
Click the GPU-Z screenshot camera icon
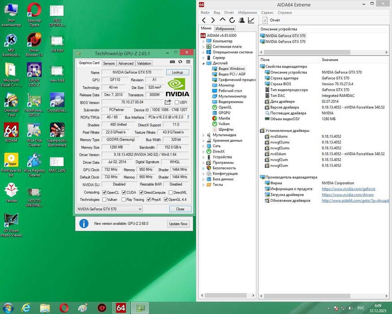(172, 61)
